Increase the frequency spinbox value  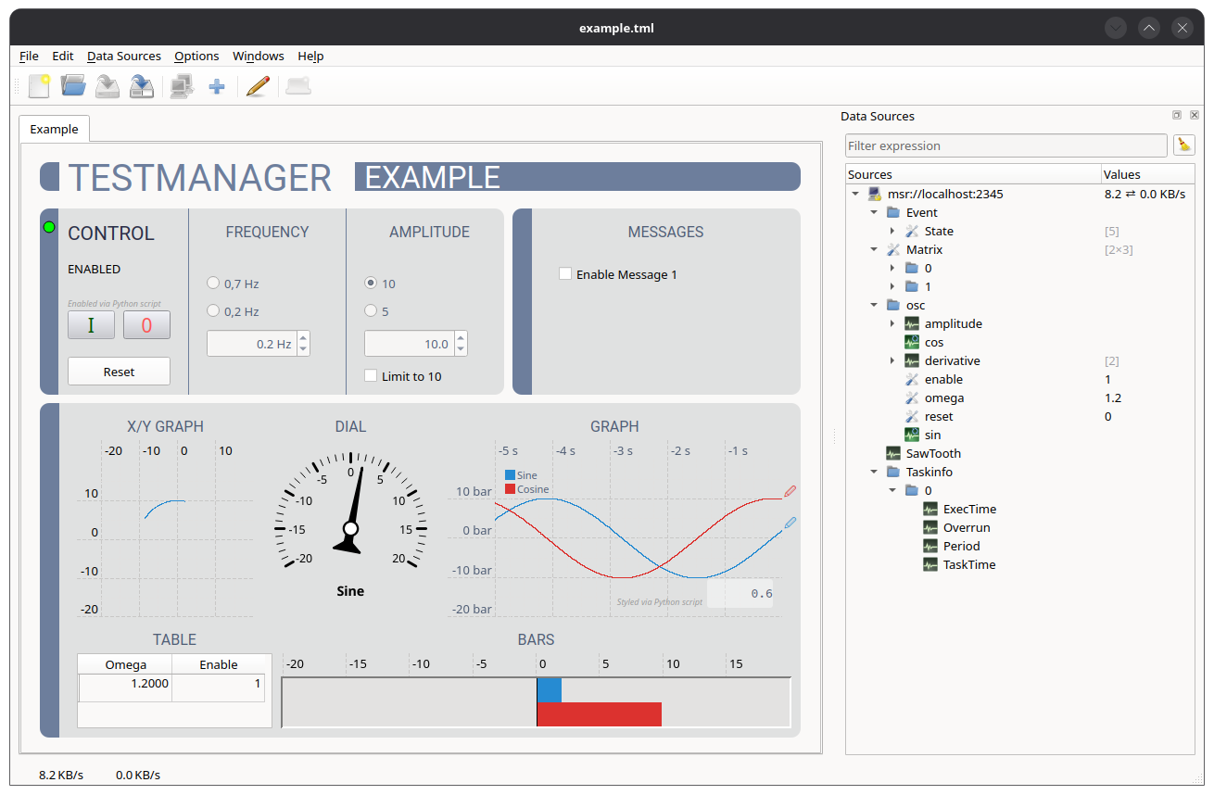(x=303, y=338)
